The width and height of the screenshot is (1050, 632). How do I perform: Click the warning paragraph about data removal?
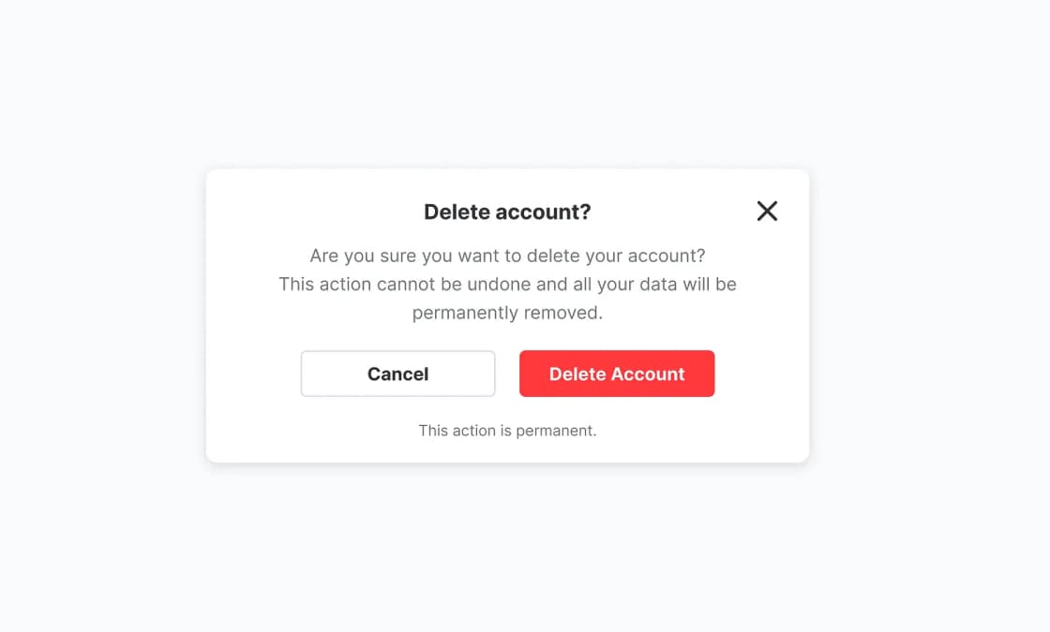coord(507,284)
